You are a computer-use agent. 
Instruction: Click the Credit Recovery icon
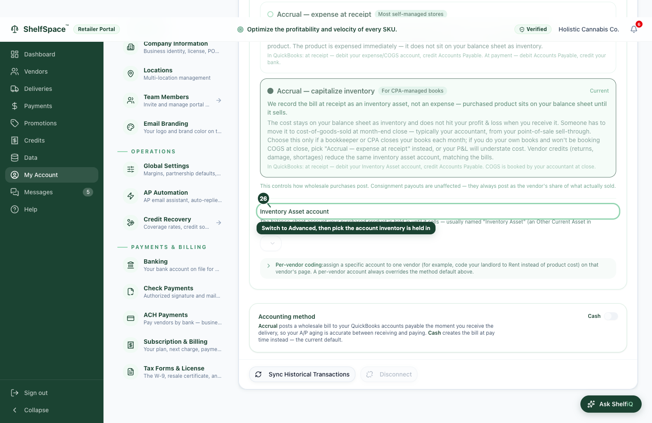(131, 223)
